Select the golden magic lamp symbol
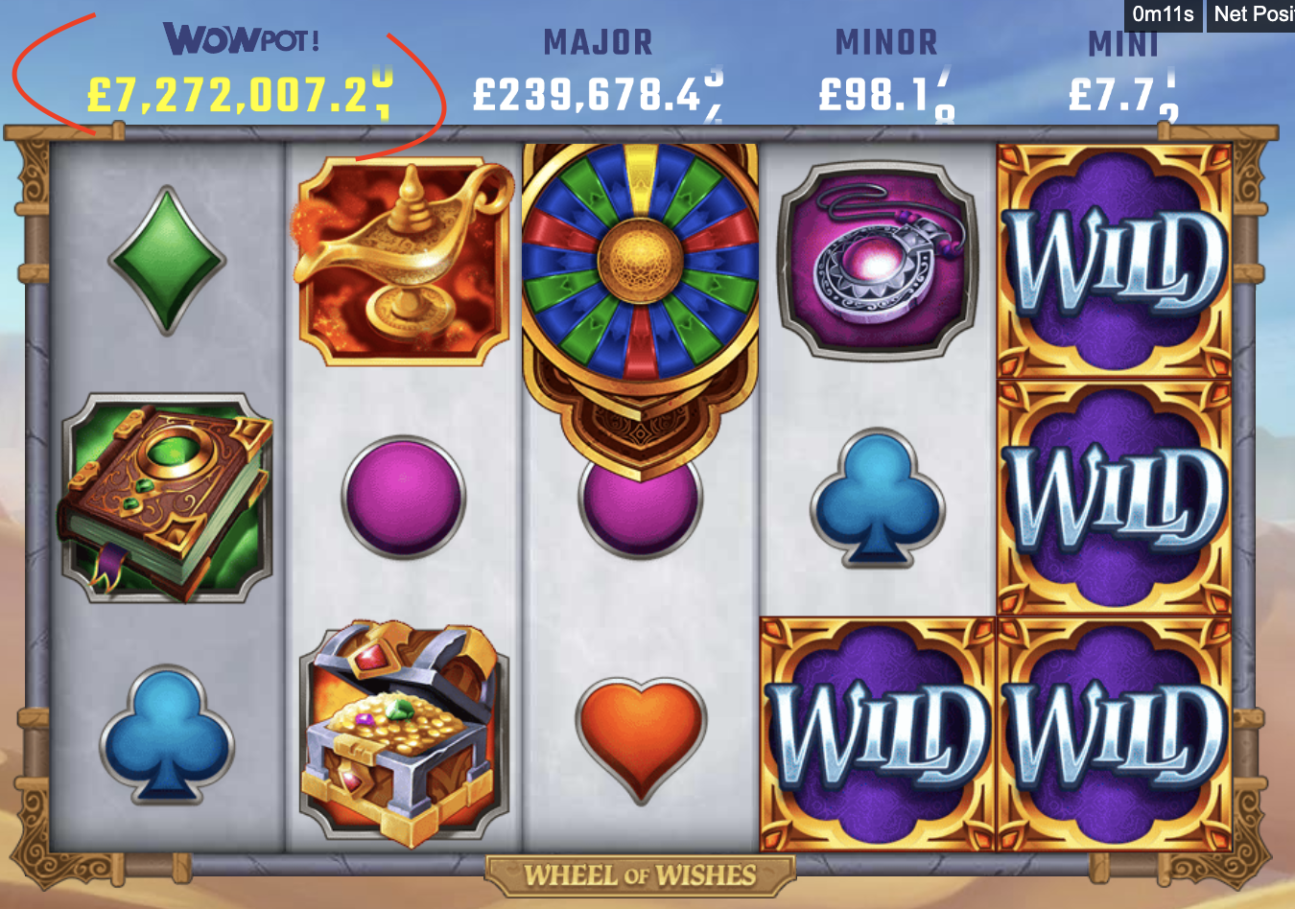The width and height of the screenshot is (1295, 909). click(x=403, y=261)
